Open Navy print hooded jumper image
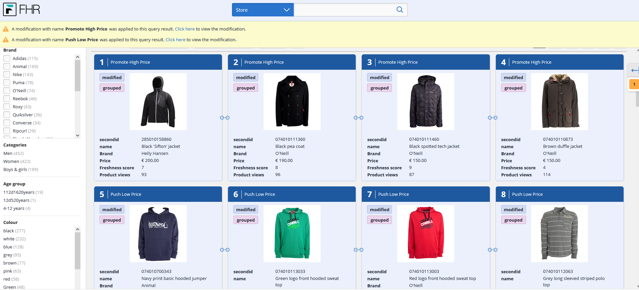 pos(158,234)
